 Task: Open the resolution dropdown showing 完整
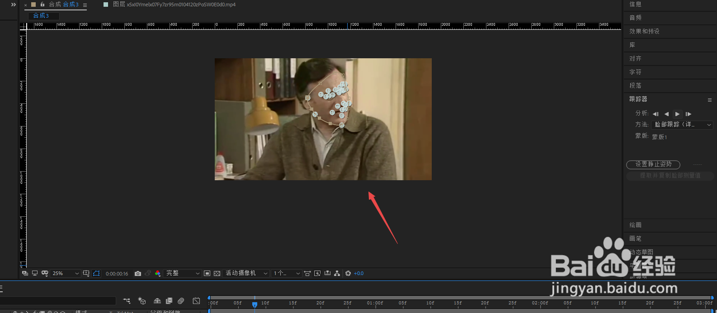(182, 273)
